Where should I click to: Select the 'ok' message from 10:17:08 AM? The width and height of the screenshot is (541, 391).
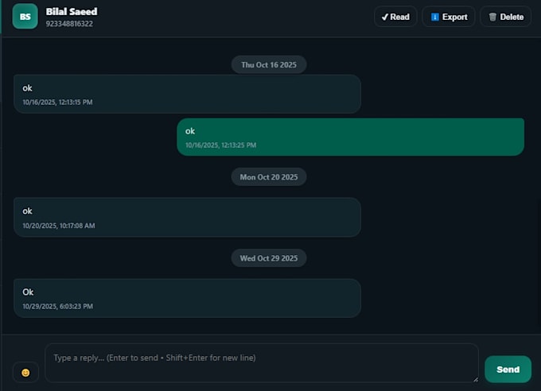coord(187,217)
